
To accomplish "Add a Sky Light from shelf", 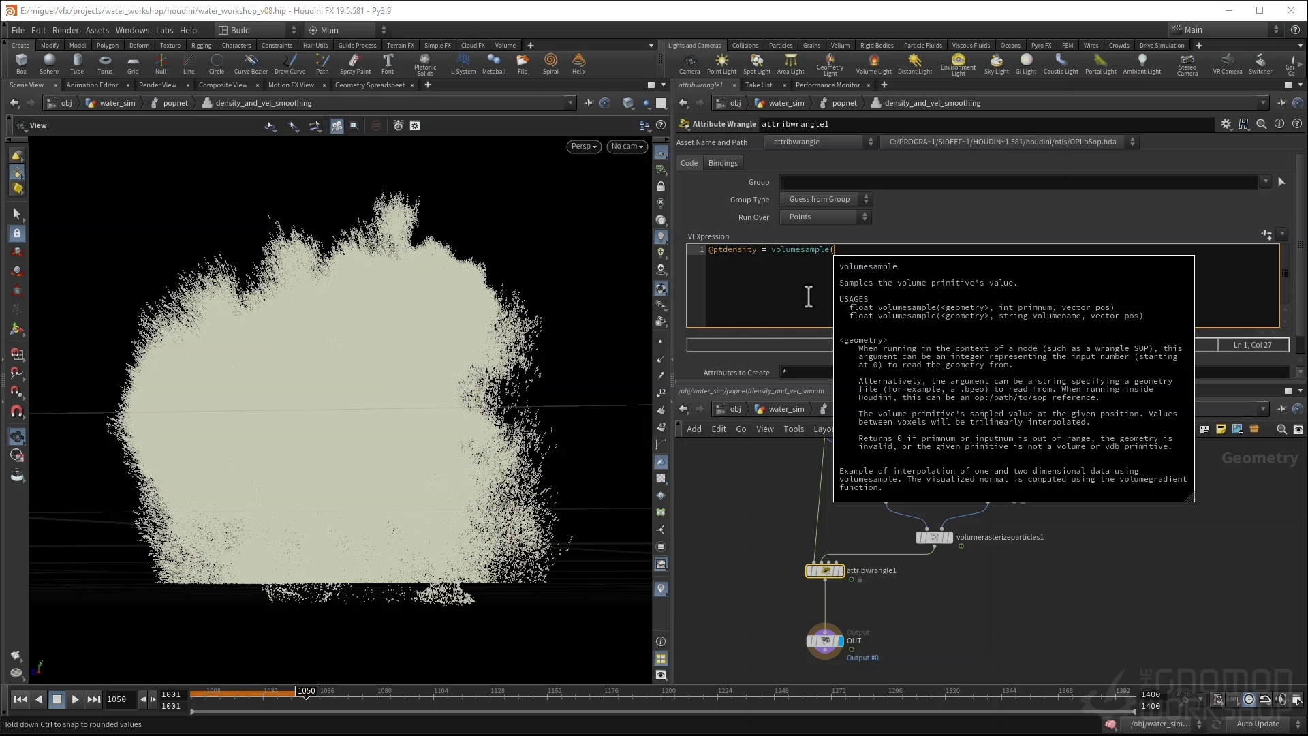I will [x=996, y=63].
